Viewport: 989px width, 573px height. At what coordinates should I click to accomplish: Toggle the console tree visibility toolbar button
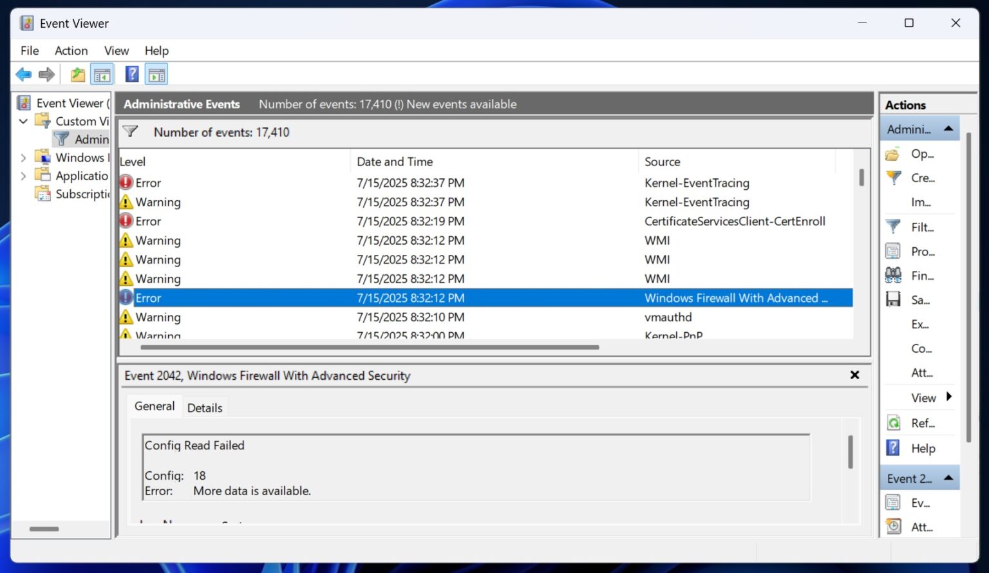(x=102, y=73)
